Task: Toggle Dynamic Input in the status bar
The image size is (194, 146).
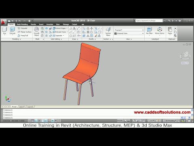Action: coord(53,120)
